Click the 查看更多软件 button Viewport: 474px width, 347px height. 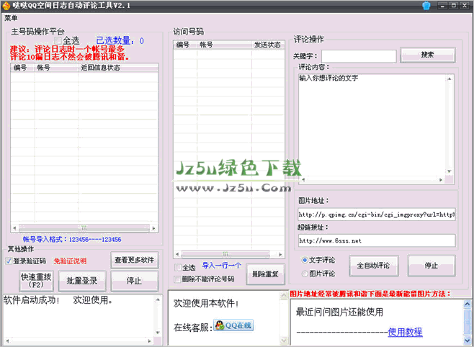[x=134, y=260]
